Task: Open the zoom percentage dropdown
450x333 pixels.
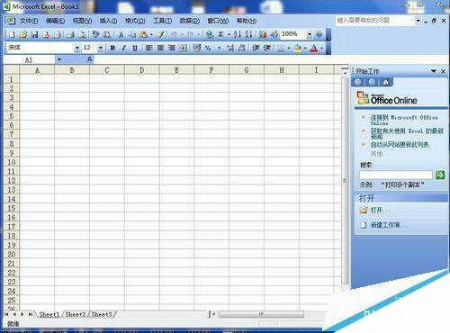Action: click(310, 34)
